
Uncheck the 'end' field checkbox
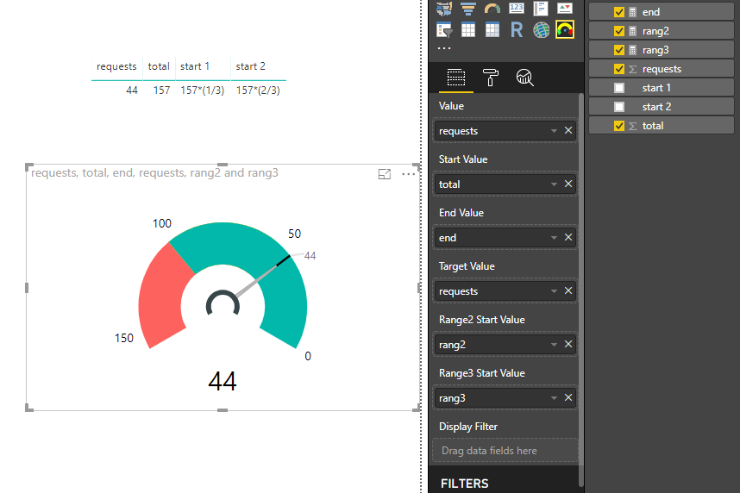pyautogui.click(x=619, y=12)
